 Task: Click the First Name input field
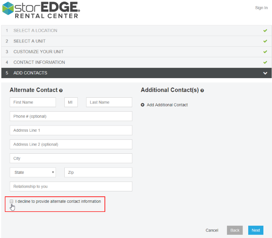[33, 102]
